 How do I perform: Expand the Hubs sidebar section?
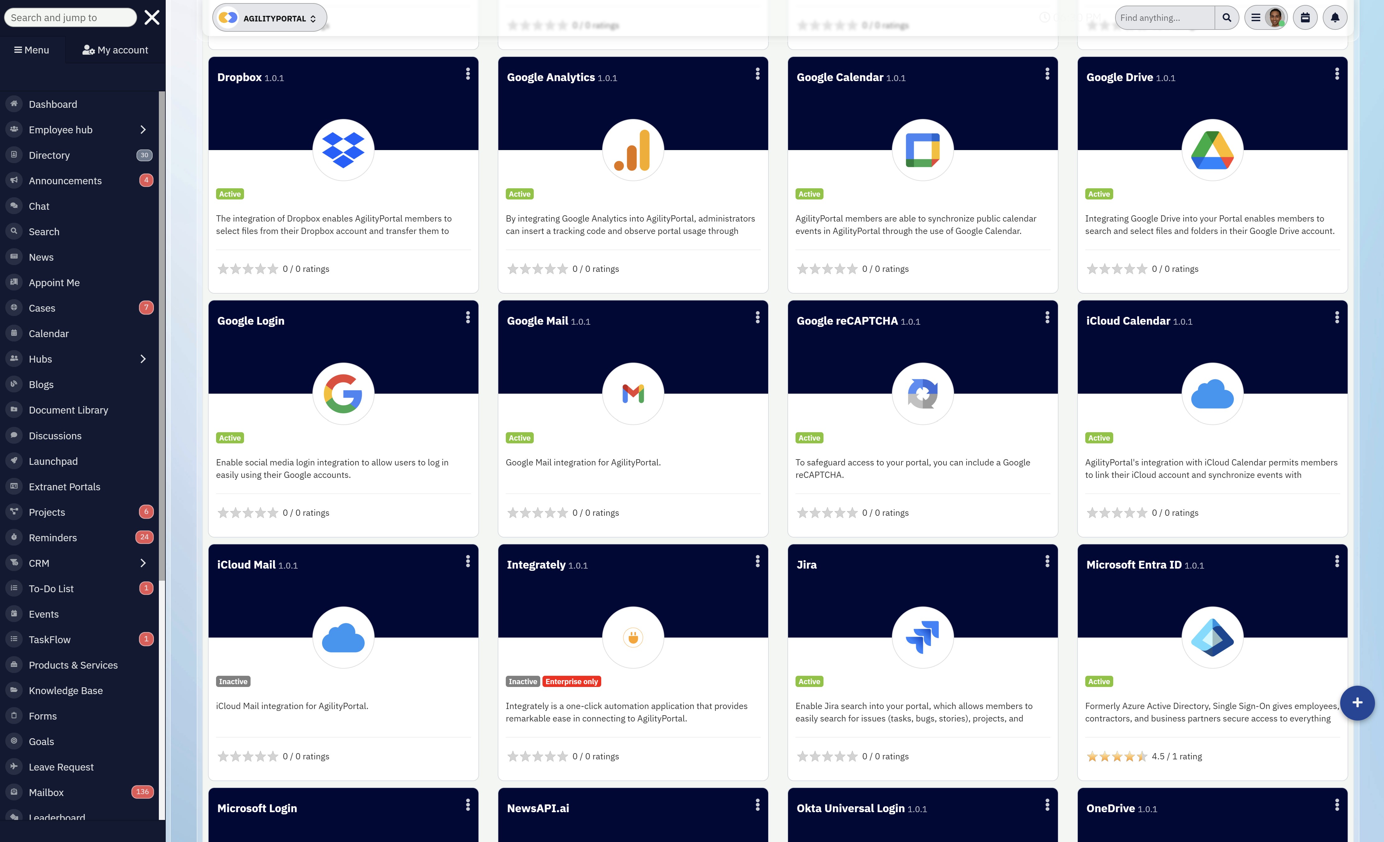point(143,359)
